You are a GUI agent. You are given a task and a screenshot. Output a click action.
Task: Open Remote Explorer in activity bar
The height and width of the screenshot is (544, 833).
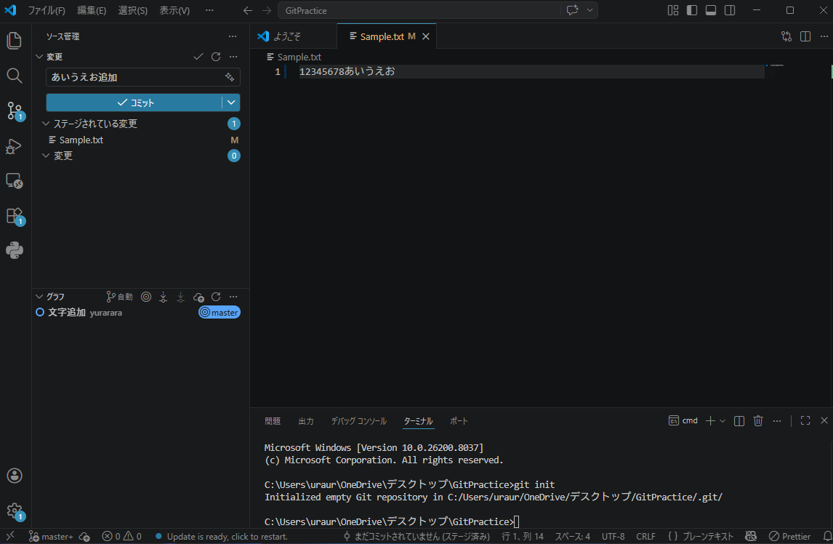point(15,181)
